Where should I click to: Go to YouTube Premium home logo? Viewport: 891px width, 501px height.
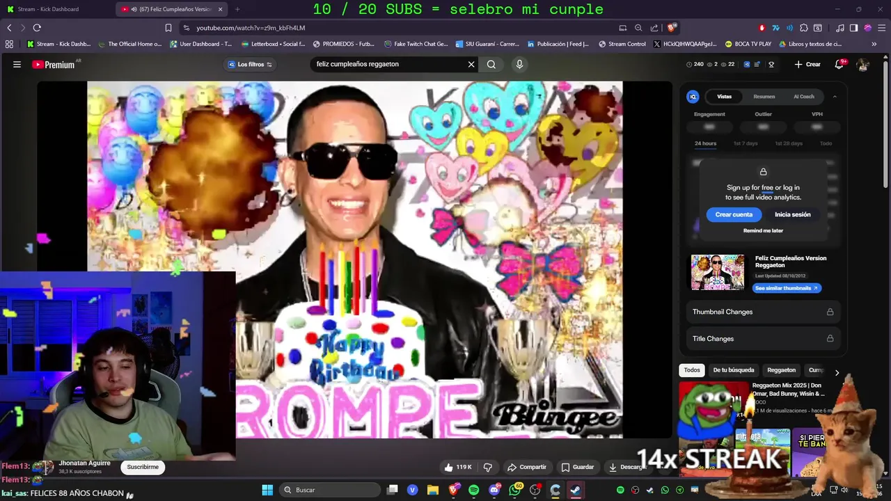(x=54, y=64)
